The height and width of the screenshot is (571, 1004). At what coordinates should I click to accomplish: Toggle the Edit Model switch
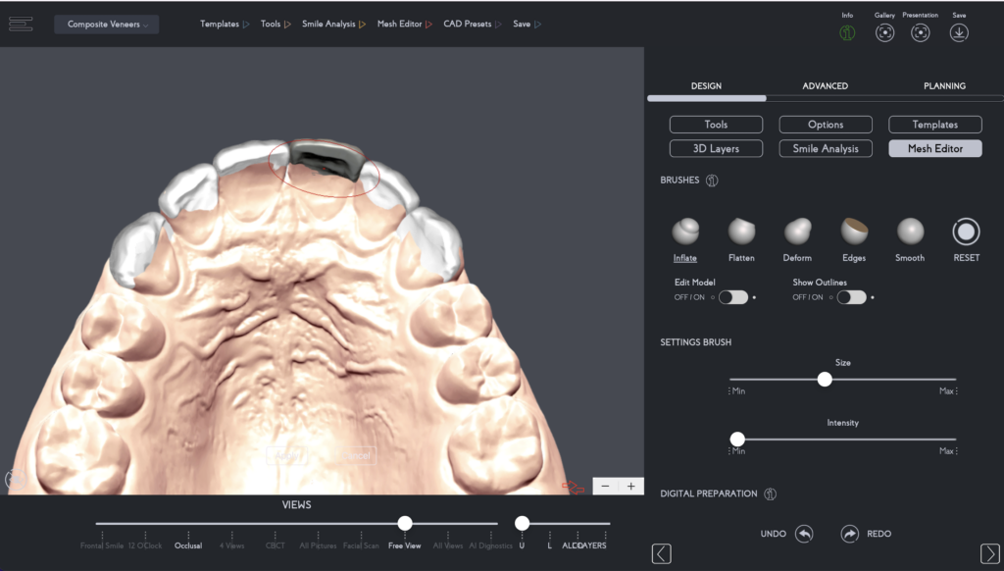pyautogui.click(x=732, y=297)
